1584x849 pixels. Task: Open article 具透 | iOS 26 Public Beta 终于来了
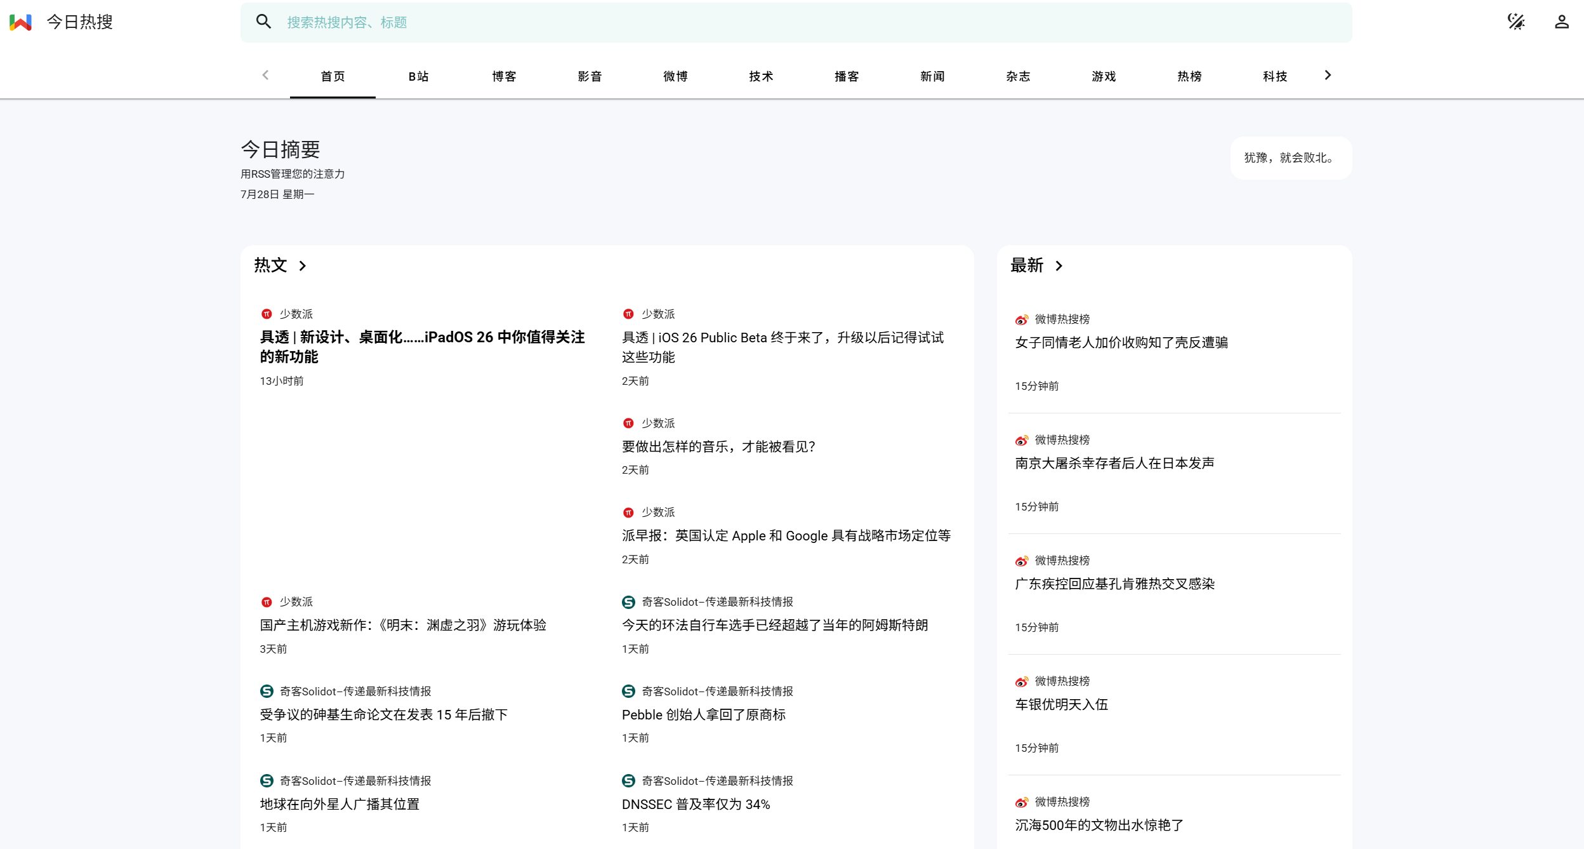pyautogui.click(x=782, y=347)
